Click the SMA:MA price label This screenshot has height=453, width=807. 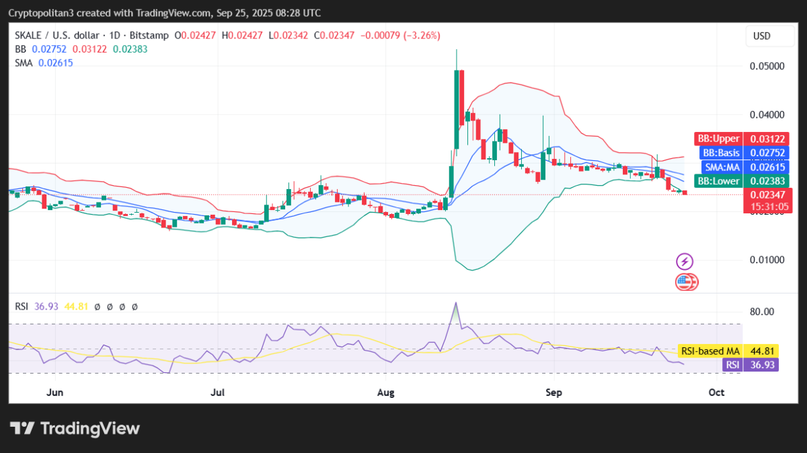741,167
